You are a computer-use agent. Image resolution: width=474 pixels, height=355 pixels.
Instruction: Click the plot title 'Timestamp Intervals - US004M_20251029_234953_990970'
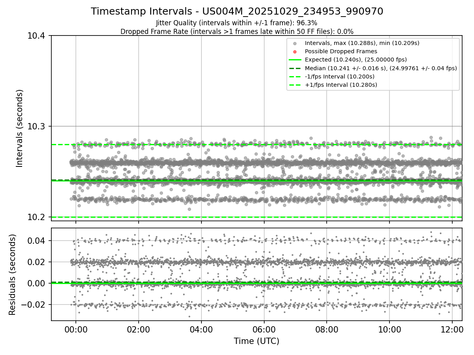[x=237, y=11]
